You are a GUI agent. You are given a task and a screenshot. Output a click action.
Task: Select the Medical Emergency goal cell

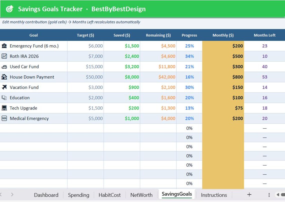(x=34, y=118)
